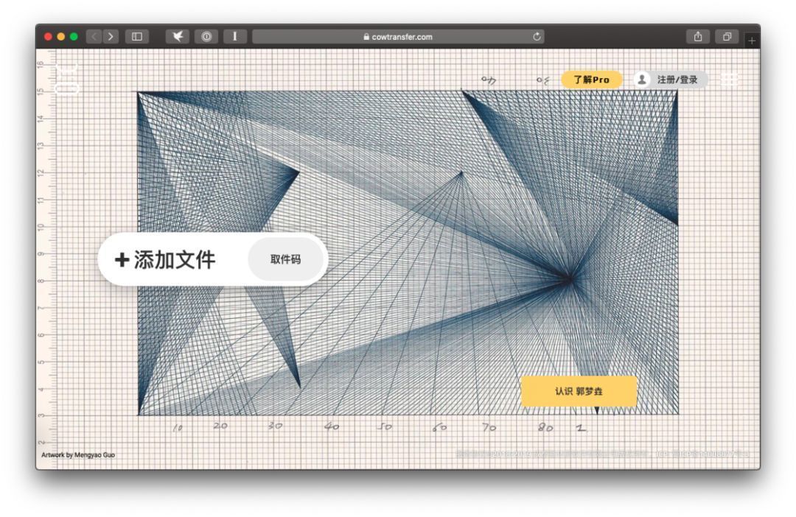Click the 认识 郭梦垚 yellow button
This screenshot has height=517, width=796.
[579, 393]
